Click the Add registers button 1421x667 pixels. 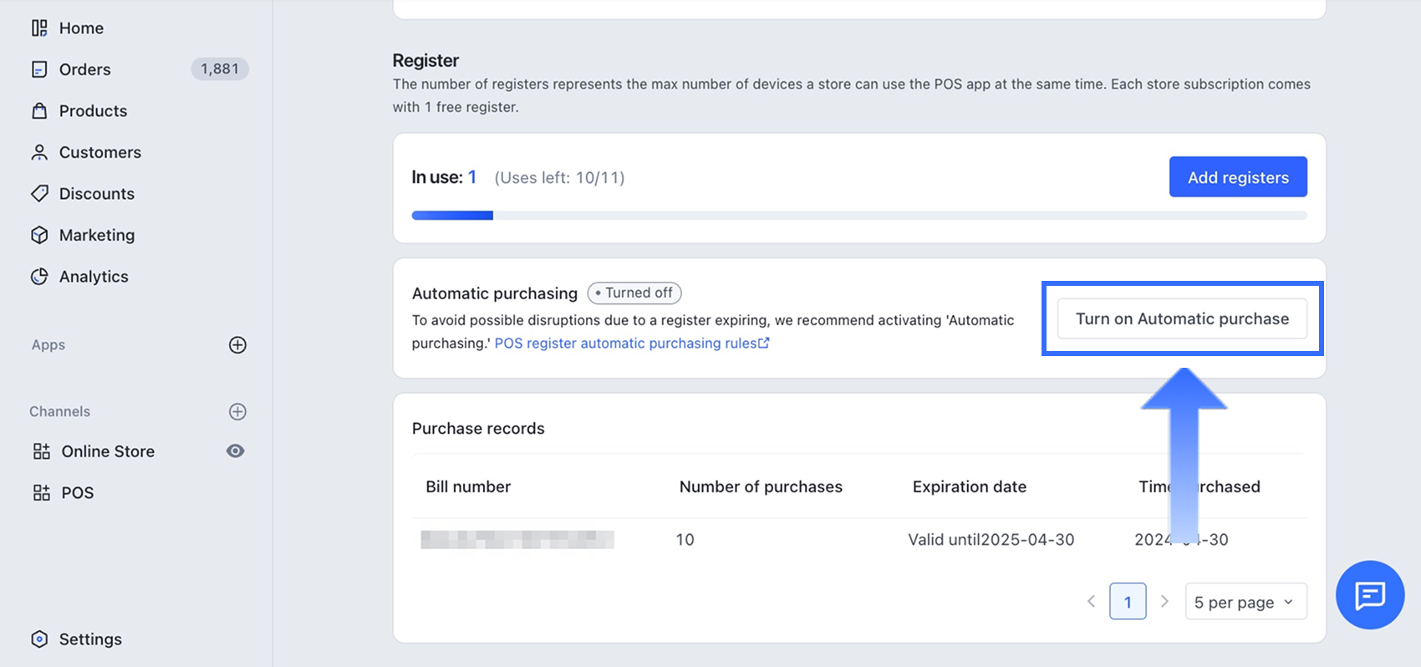(x=1237, y=177)
